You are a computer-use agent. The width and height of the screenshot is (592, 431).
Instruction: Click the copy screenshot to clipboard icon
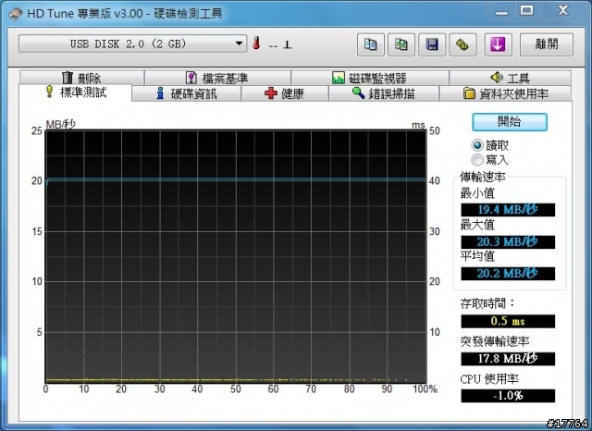(x=401, y=44)
